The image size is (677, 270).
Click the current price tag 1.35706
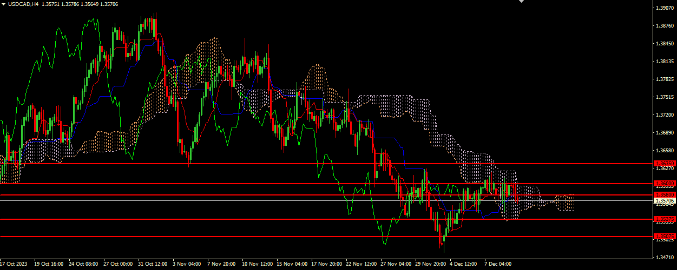(665, 200)
